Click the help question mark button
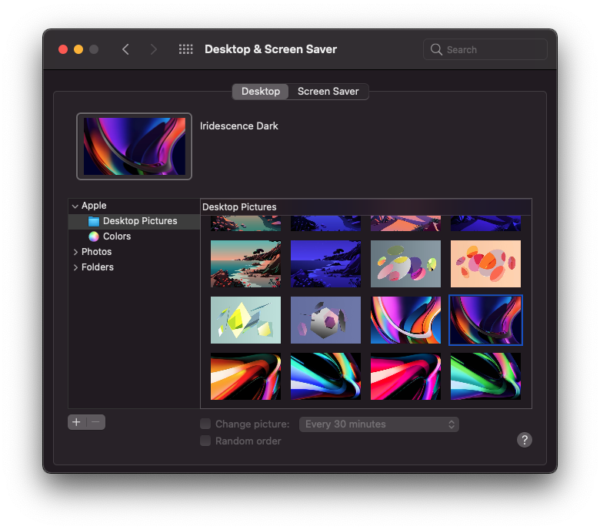The image size is (600, 530). click(524, 440)
